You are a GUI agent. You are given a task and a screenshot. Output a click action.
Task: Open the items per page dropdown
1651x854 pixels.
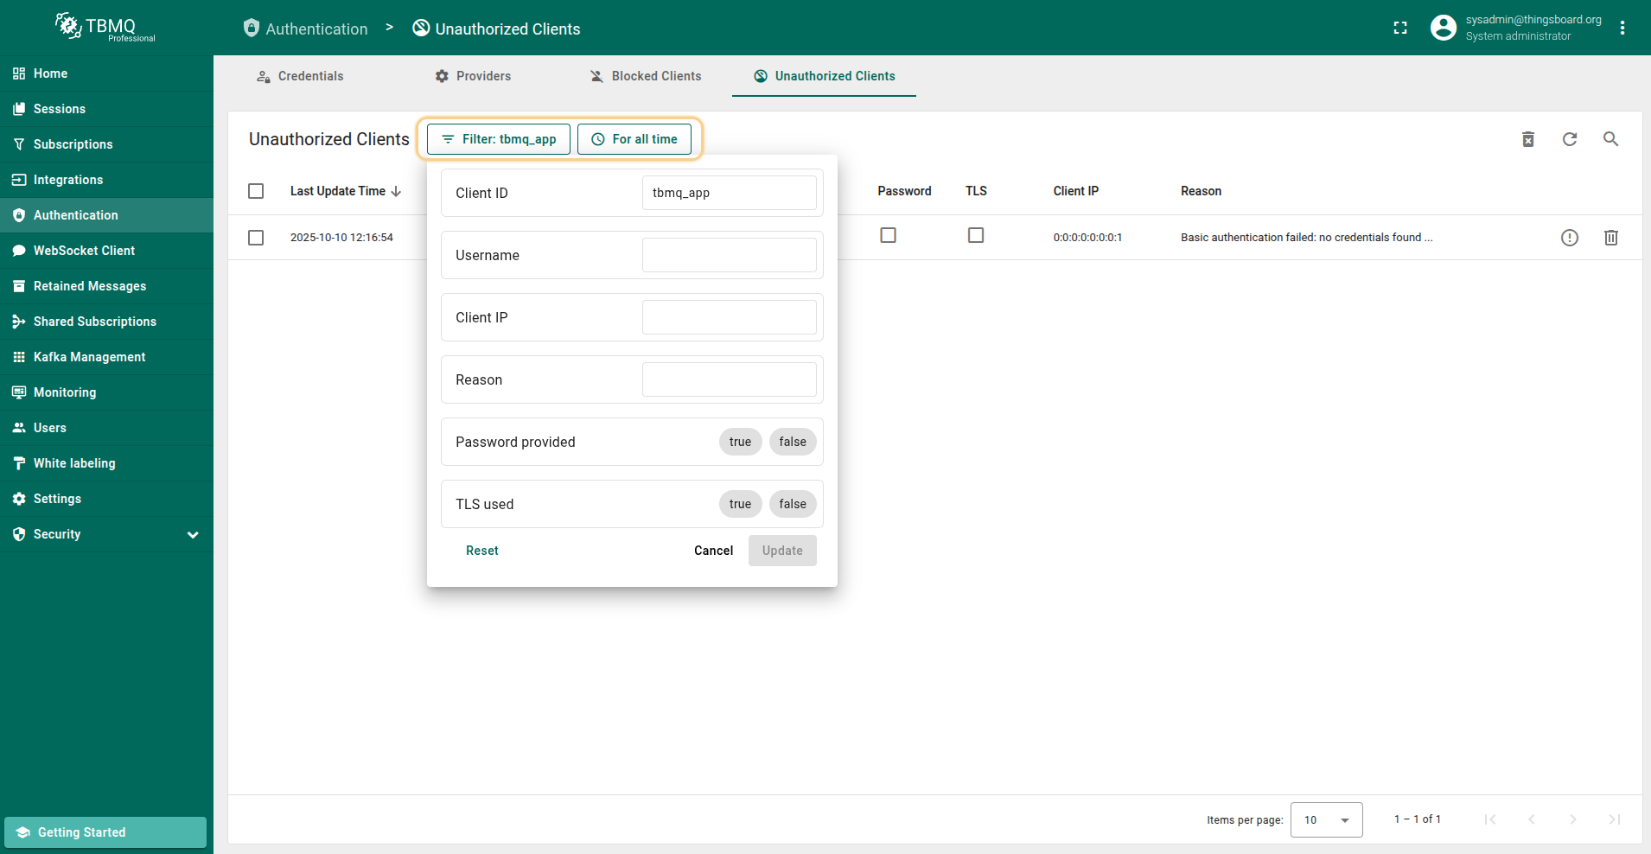tap(1326, 819)
